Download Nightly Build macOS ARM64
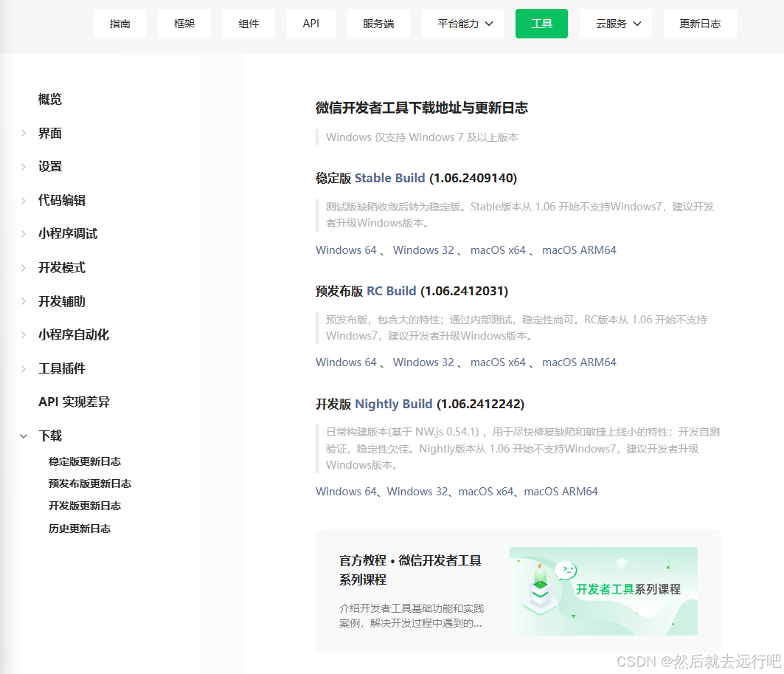This screenshot has width=784, height=674. [561, 492]
